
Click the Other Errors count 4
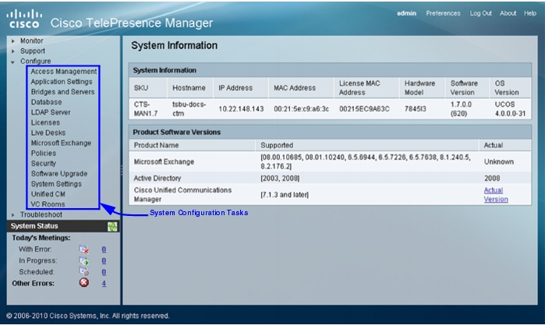(x=104, y=283)
